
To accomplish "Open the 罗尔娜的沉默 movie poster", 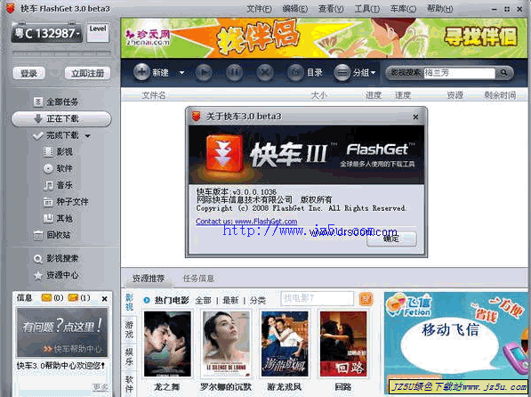I will coord(226,344).
